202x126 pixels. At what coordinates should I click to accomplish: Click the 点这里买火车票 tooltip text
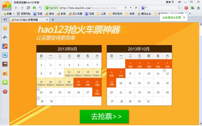(x=171, y=18)
